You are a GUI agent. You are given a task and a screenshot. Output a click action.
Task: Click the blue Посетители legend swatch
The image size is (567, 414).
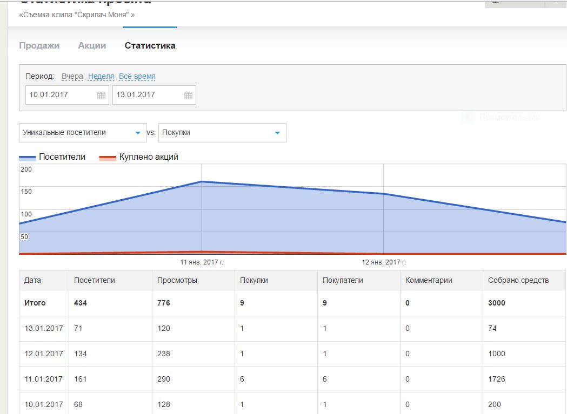pyautogui.click(x=28, y=158)
